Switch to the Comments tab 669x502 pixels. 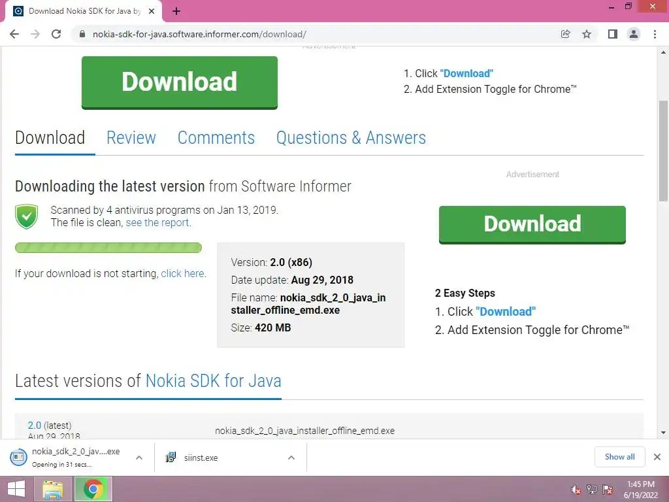click(216, 138)
